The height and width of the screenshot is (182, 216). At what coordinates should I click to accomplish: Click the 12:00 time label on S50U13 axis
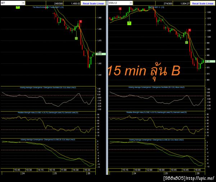click(149, 170)
